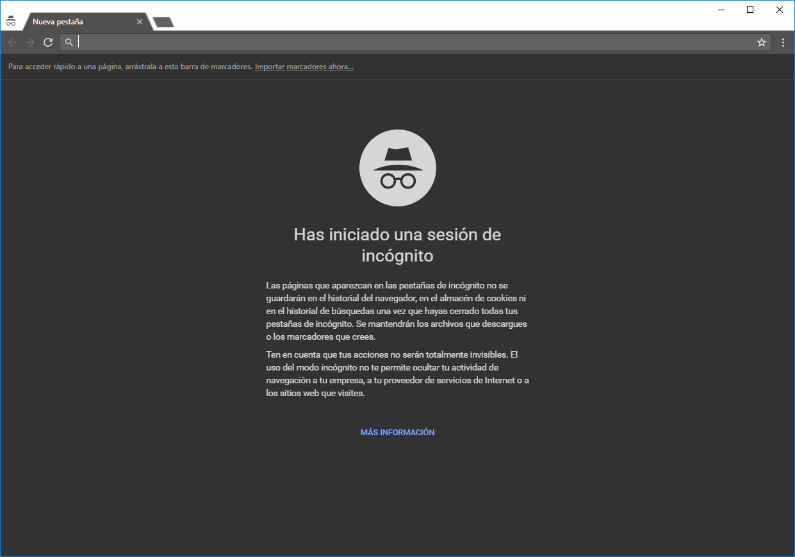Open the Chrome three-dot menu
This screenshot has height=557, width=795.
[783, 42]
